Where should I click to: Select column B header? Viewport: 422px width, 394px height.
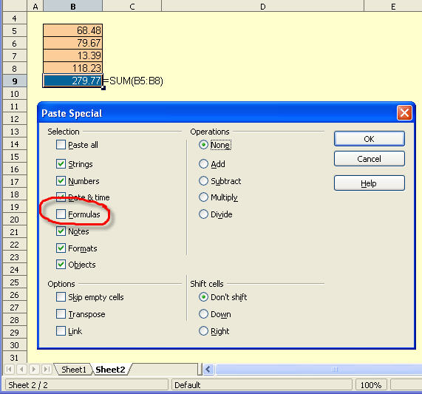[73, 6]
